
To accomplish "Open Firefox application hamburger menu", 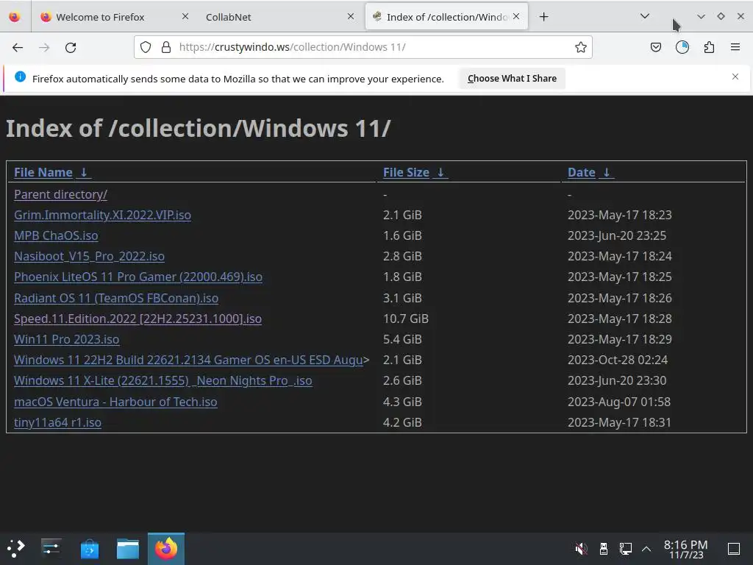I will coord(735,47).
